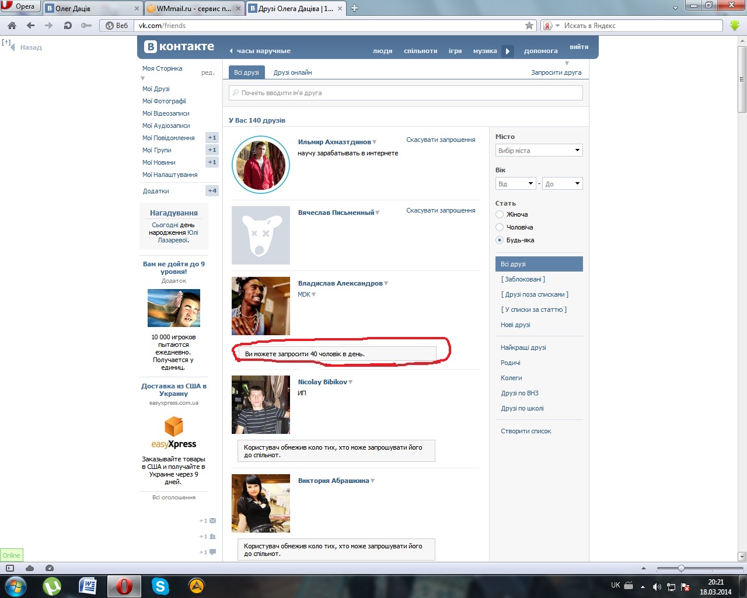Click the friend name search field
Viewport: 747px width, 598px height.
click(x=406, y=93)
